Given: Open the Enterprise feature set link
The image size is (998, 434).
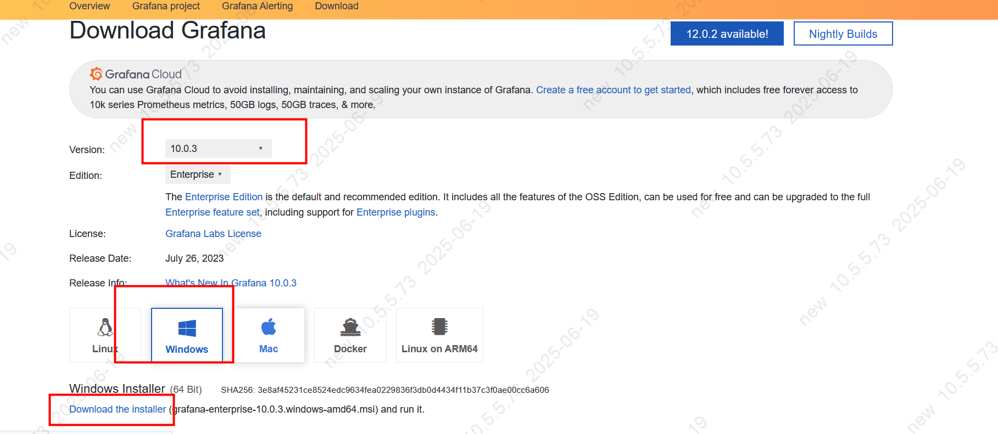Looking at the screenshot, I should [213, 212].
